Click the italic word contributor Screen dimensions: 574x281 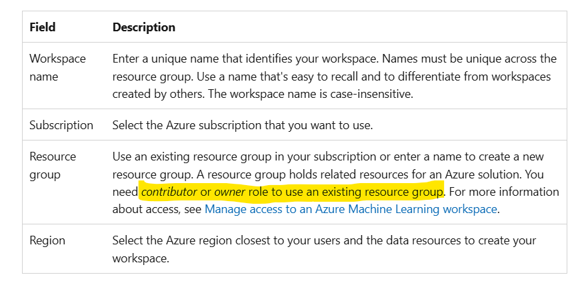tap(169, 192)
